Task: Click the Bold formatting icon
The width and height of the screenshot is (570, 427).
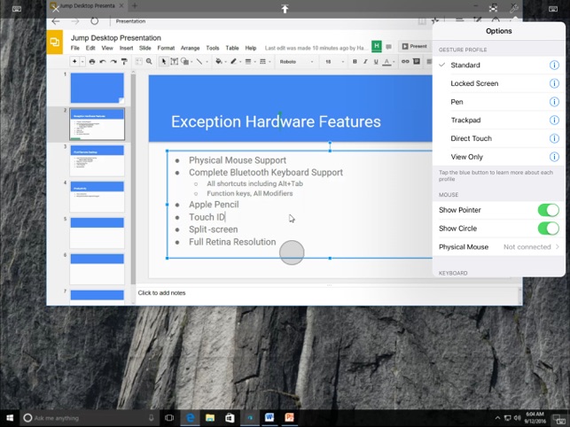Action: tap(355, 62)
